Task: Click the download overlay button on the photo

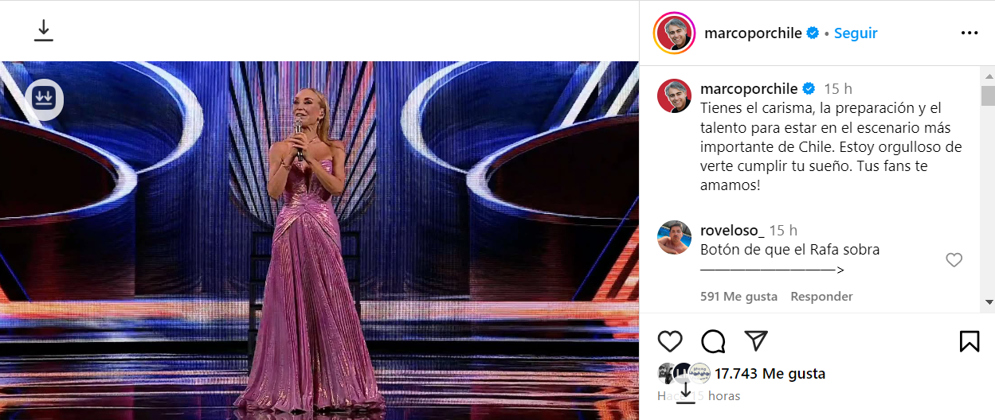Action: pyautogui.click(x=44, y=99)
